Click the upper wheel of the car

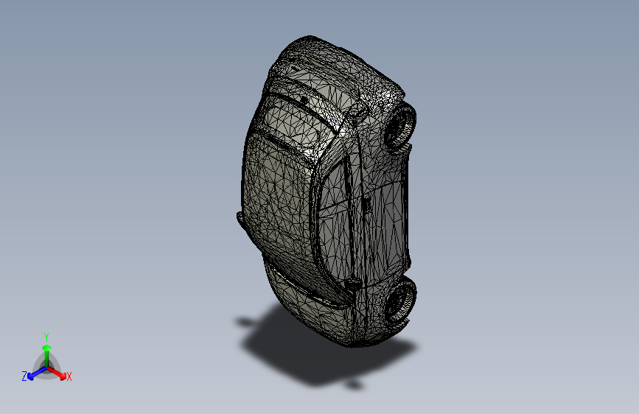coord(399,125)
